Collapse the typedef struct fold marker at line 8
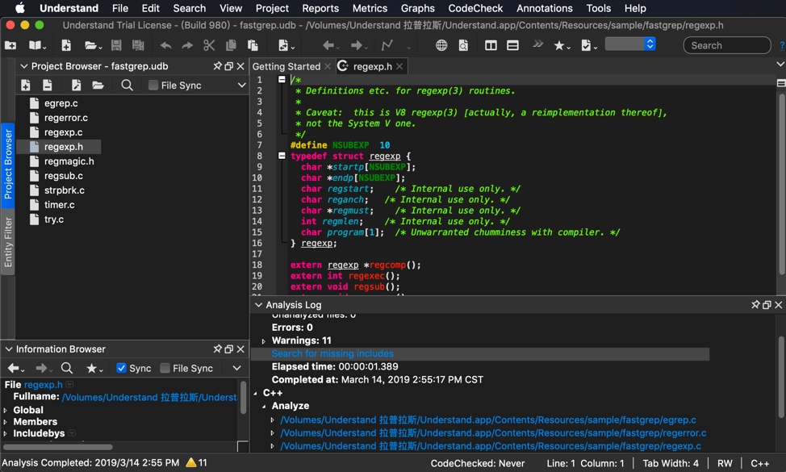Viewport: 786px width, 472px height. (282, 157)
